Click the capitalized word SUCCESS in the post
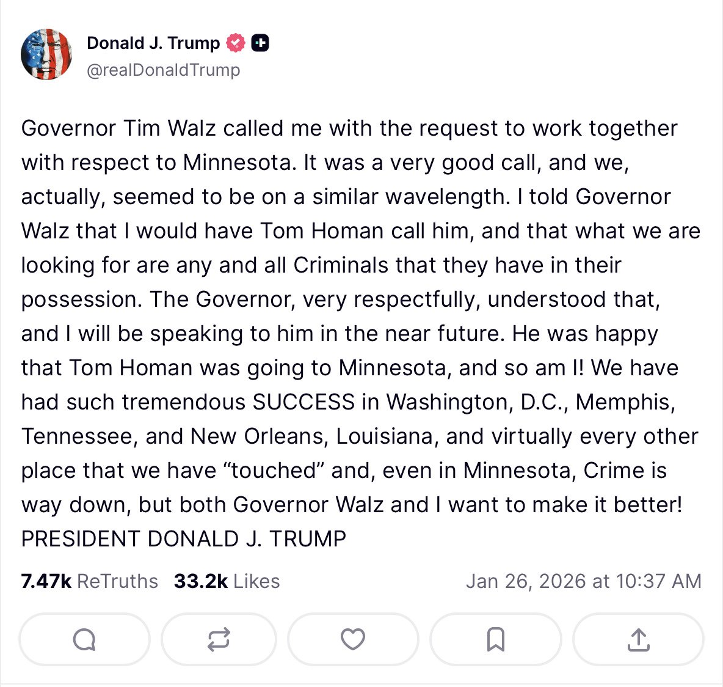 point(303,402)
